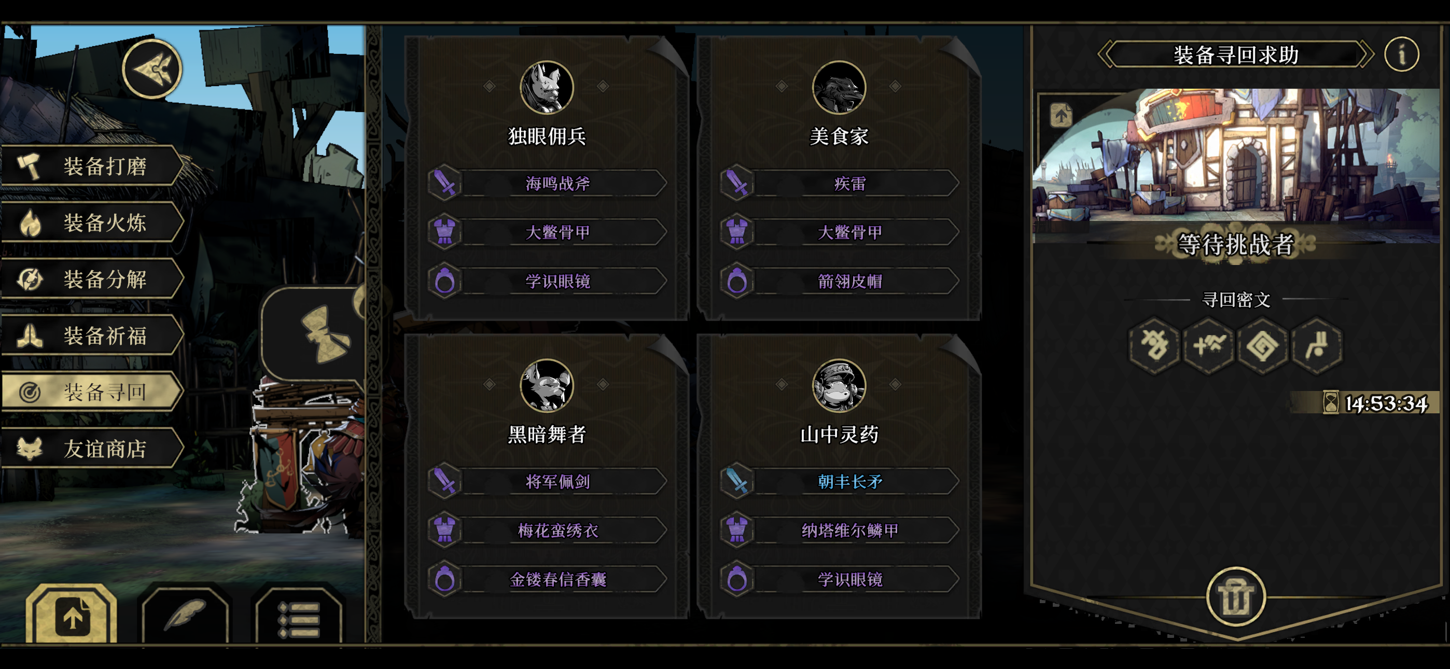Select the 黑暗舞者 character portrait
Viewport: 1450px width, 669px height.
point(546,386)
